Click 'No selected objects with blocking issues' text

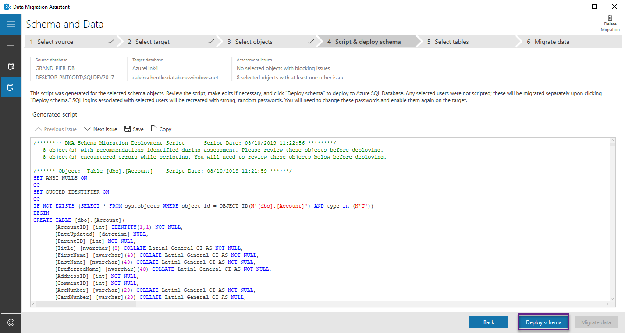[x=283, y=68]
